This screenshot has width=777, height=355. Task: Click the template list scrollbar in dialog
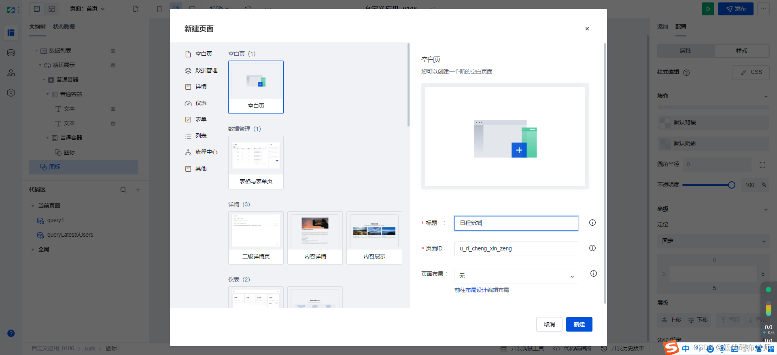pos(408,85)
